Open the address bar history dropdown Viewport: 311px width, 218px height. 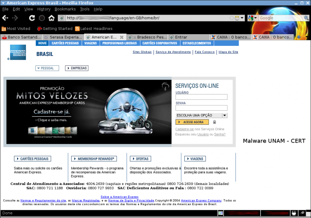(x=242, y=18)
